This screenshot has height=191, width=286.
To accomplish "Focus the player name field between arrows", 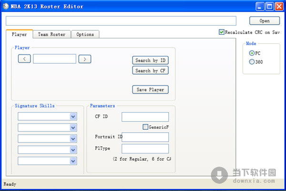I will [54, 59].
